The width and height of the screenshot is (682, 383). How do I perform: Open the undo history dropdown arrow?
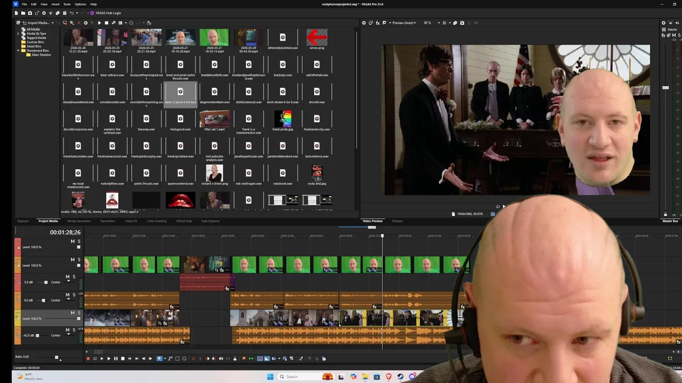pos(77,13)
